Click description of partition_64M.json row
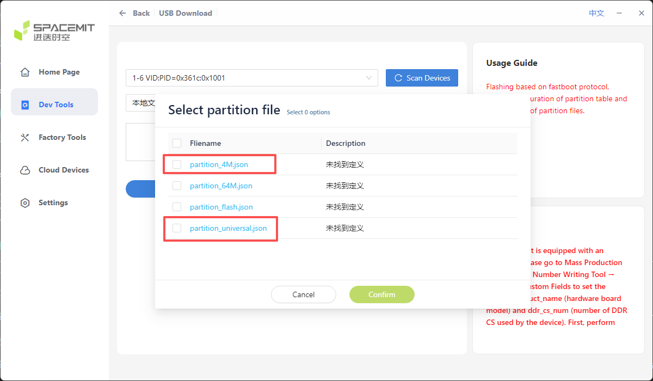Image resolution: width=653 pixels, height=381 pixels. pyautogui.click(x=345, y=186)
